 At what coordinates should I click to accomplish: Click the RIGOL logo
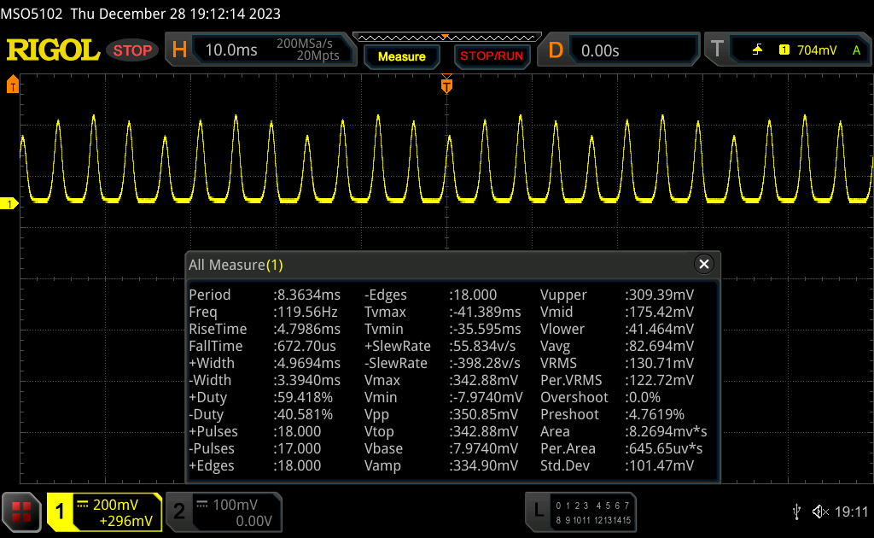[x=53, y=50]
